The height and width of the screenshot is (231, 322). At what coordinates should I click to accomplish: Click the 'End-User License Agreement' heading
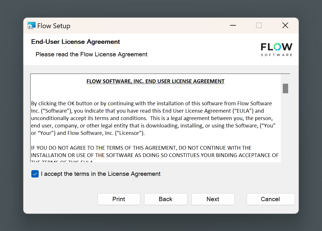[75, 42]
